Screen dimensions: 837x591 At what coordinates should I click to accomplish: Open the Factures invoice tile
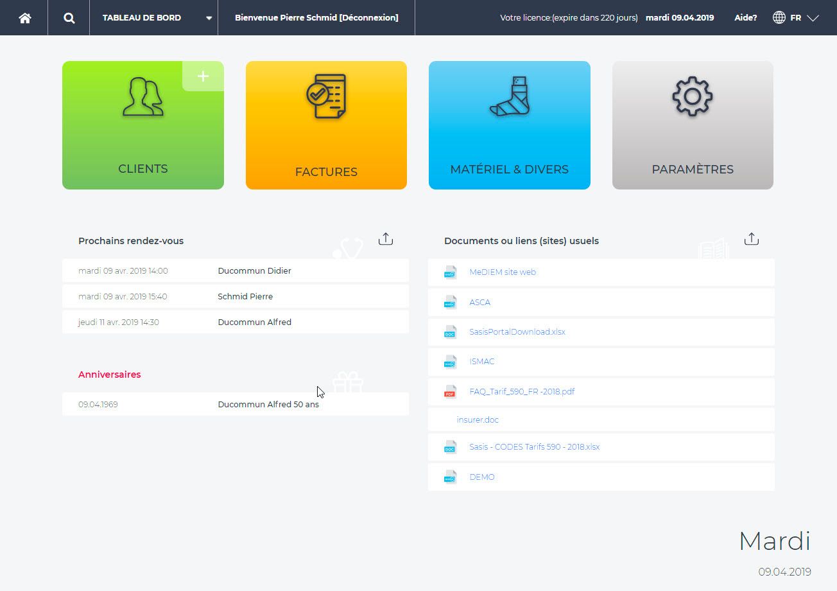326,125
